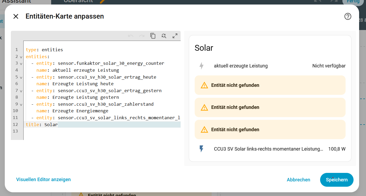Collapse the entity entry at line 5
The width and height of the screenshot is (366, 196).
21,77
